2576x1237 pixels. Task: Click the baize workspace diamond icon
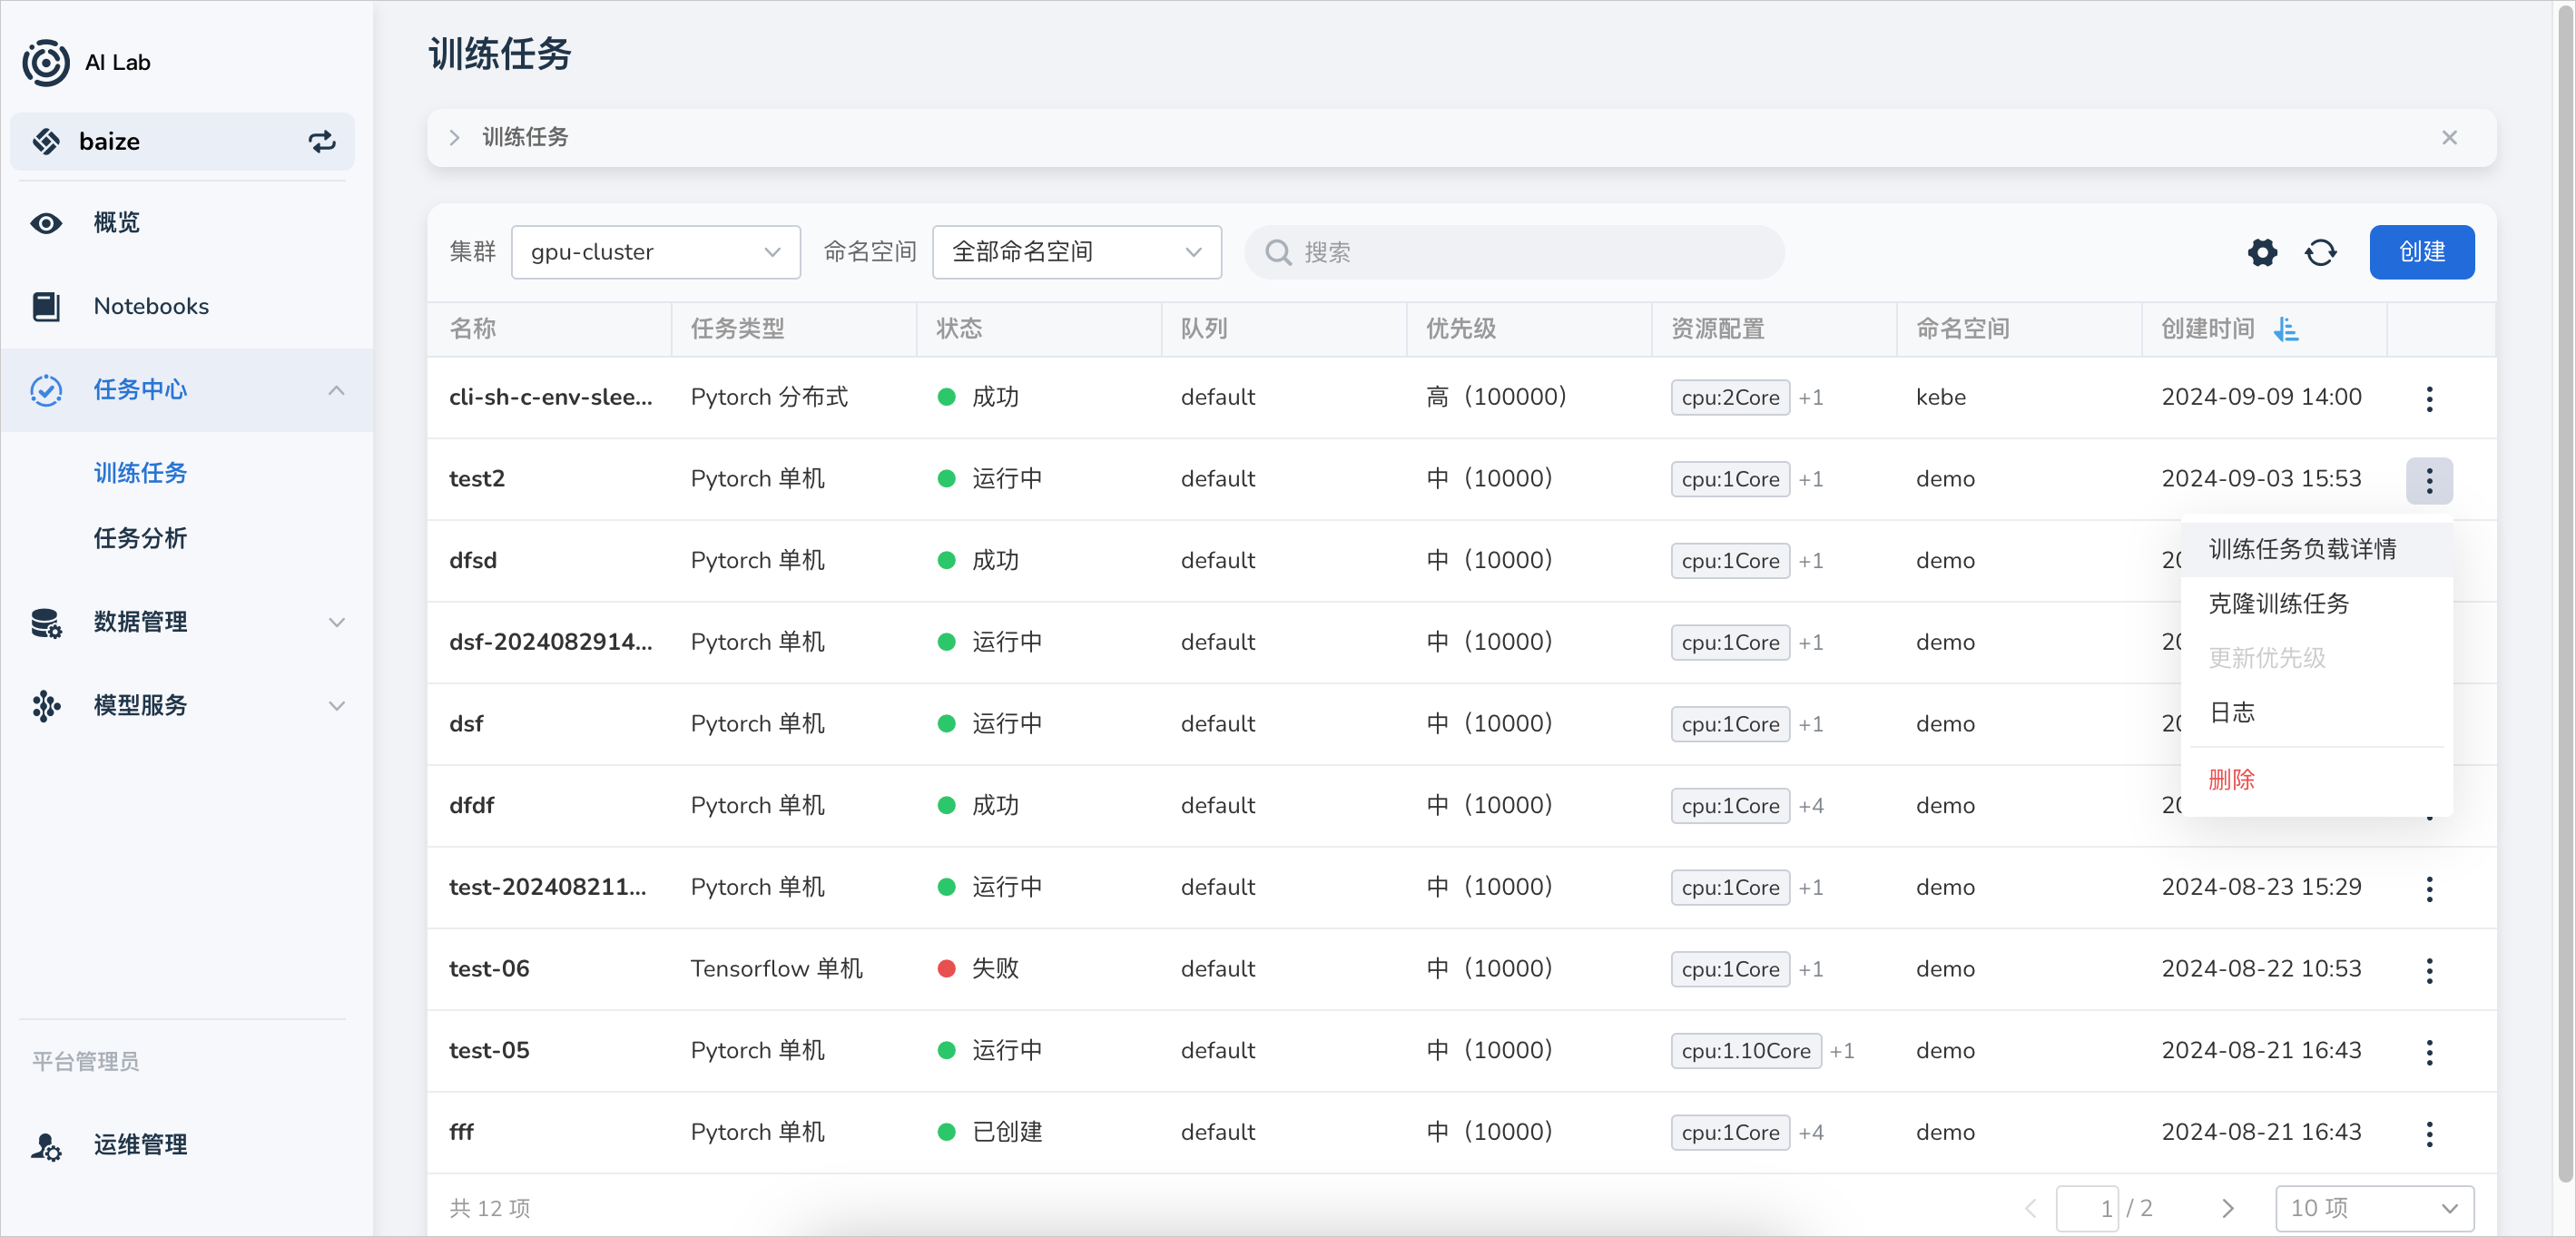pyautogui.click(x=46, y=141)
